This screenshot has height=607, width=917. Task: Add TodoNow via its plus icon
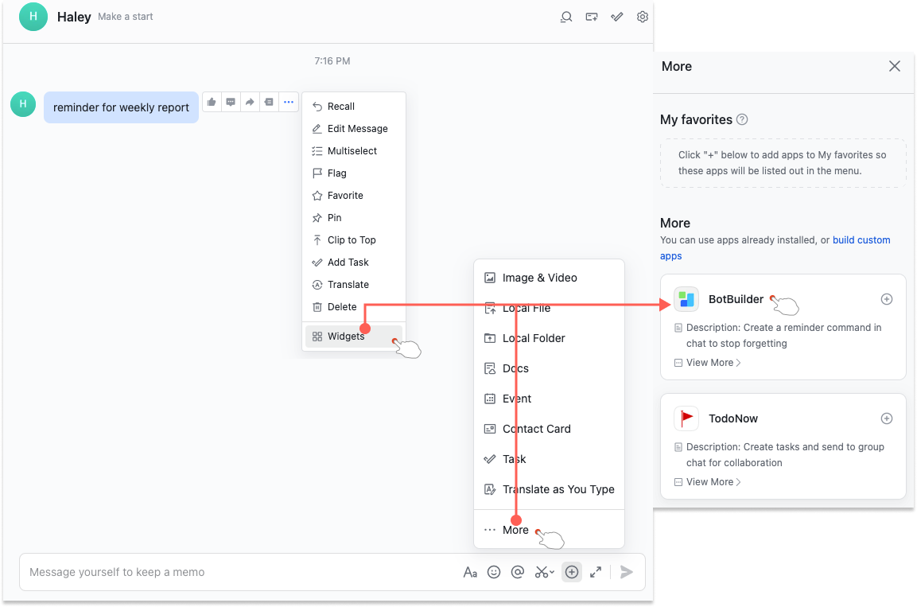click(x=886, y=418)
